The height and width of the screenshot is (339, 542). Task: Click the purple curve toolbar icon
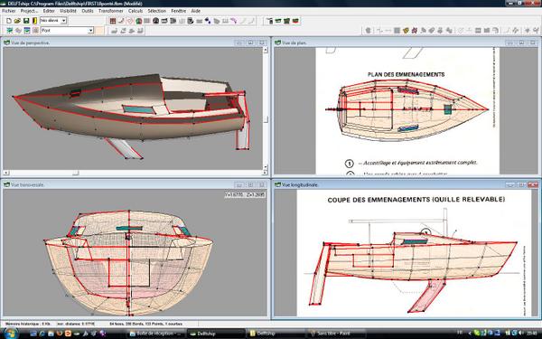click(x=234, y=21)
